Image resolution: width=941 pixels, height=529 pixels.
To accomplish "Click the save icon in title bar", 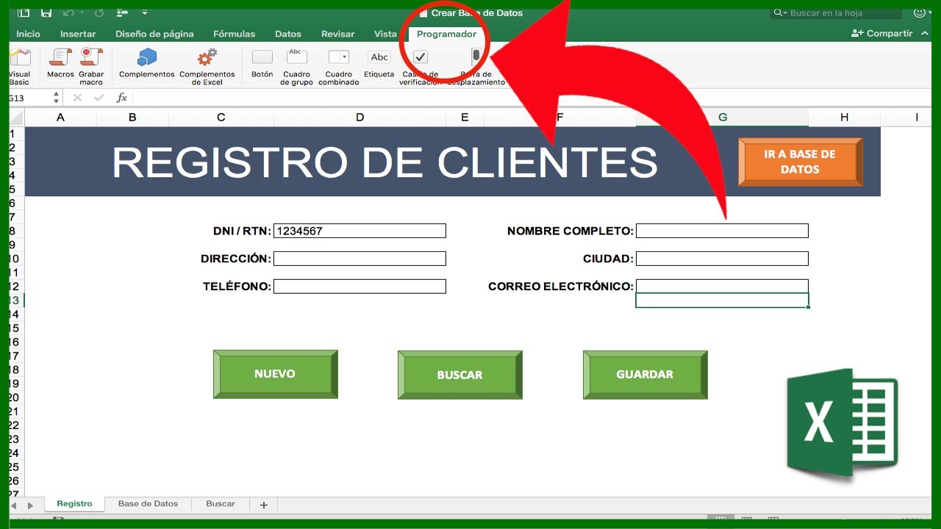I will click(46, 12).
